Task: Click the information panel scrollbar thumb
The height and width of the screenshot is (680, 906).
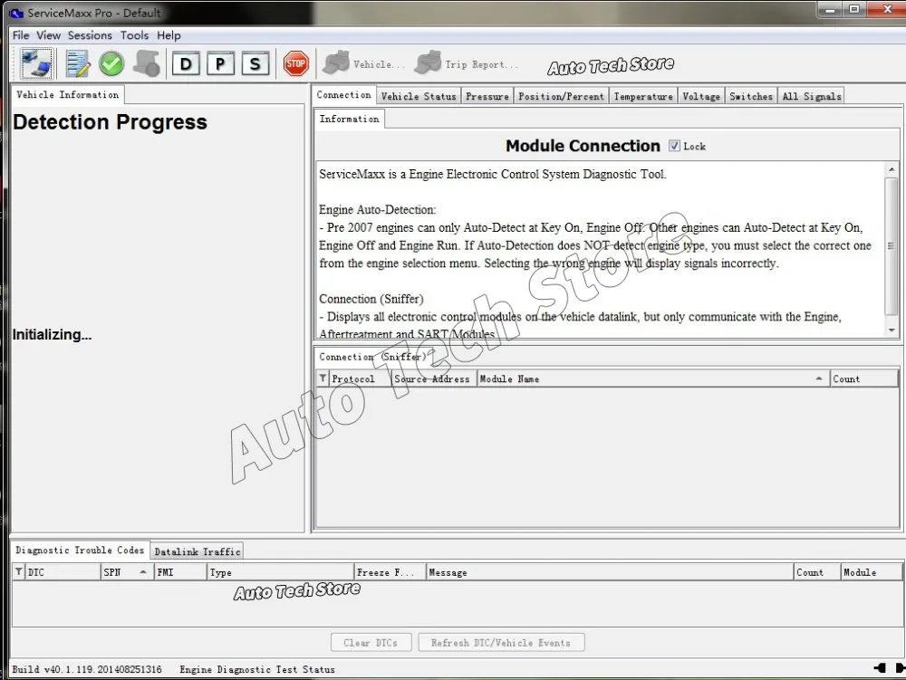Action: pyautogui.click(x=892, y=246)
